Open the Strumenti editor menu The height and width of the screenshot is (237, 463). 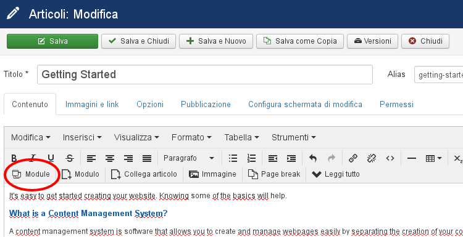point(293,137)
